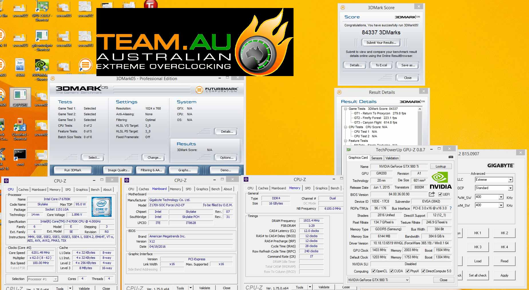Image resolution: width=529 pixels, height=290 pixels.
Task: Click the NVIDIA GeForce GTX 980 Ti name field
Action: click(x=399, y=166)
